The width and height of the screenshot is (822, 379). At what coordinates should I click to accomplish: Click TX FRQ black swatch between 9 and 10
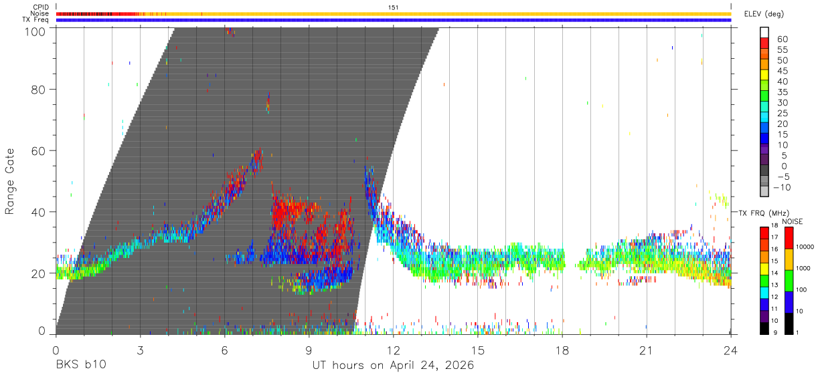(x=764, y=328)
